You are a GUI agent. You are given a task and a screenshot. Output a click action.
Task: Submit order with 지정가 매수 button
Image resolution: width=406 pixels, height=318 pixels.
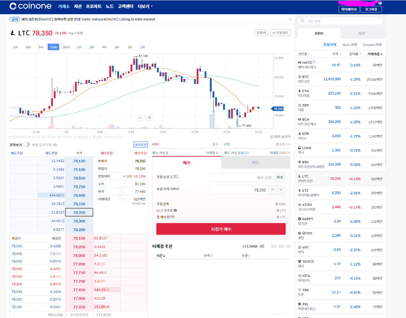click(221, 229)
